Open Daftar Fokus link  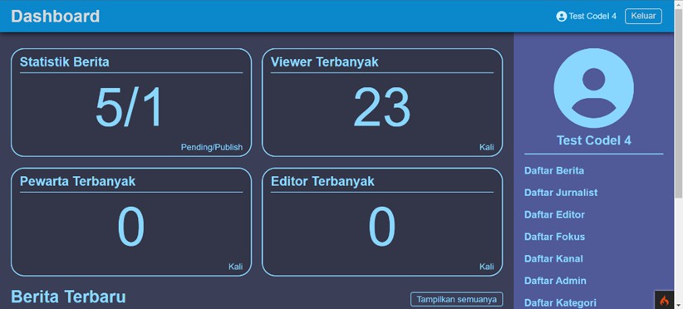[x=554, y=237]
